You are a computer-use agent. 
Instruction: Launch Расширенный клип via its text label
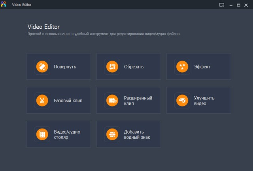[x=138, y=101]
